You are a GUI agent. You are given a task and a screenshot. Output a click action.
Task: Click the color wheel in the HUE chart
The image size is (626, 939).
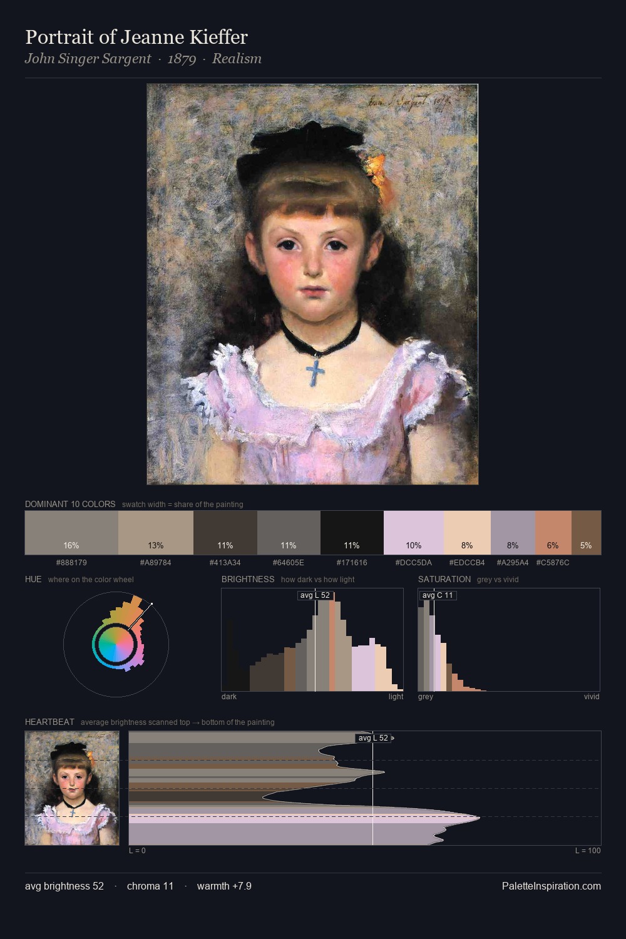[x=116, y=644]
